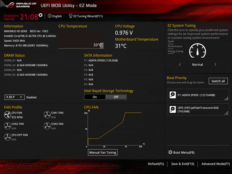Click the Manual Fan Tuning button
Viewport: 232px width, 174px height.
point(103,152)
